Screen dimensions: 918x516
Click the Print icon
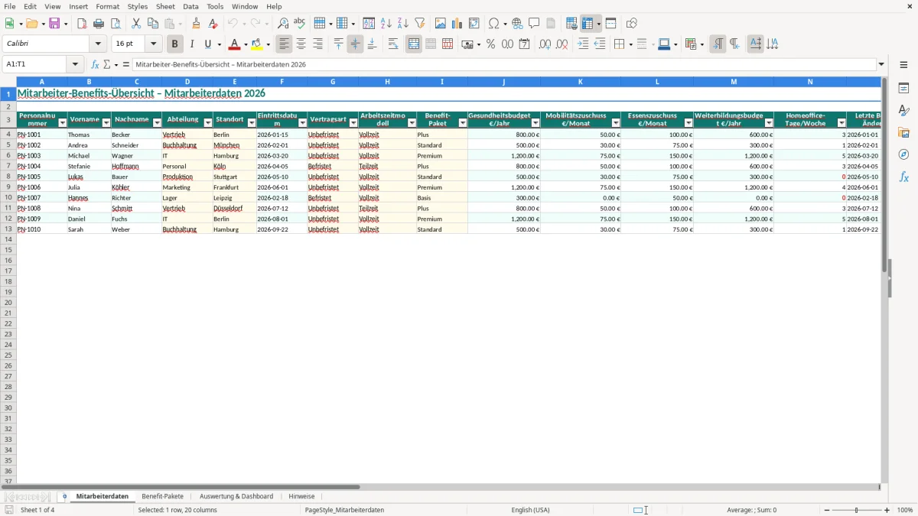tap(99, 24)
